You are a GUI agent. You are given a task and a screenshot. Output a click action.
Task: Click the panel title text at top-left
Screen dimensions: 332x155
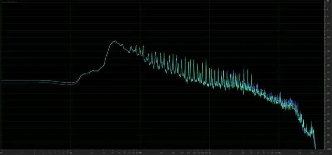[9, 2]
